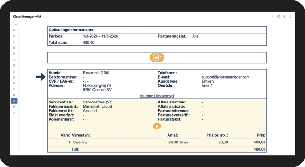Screen dimensions: 305x167
Task: Open the list icon at sidebar bottom
Action: click(14, 113)
